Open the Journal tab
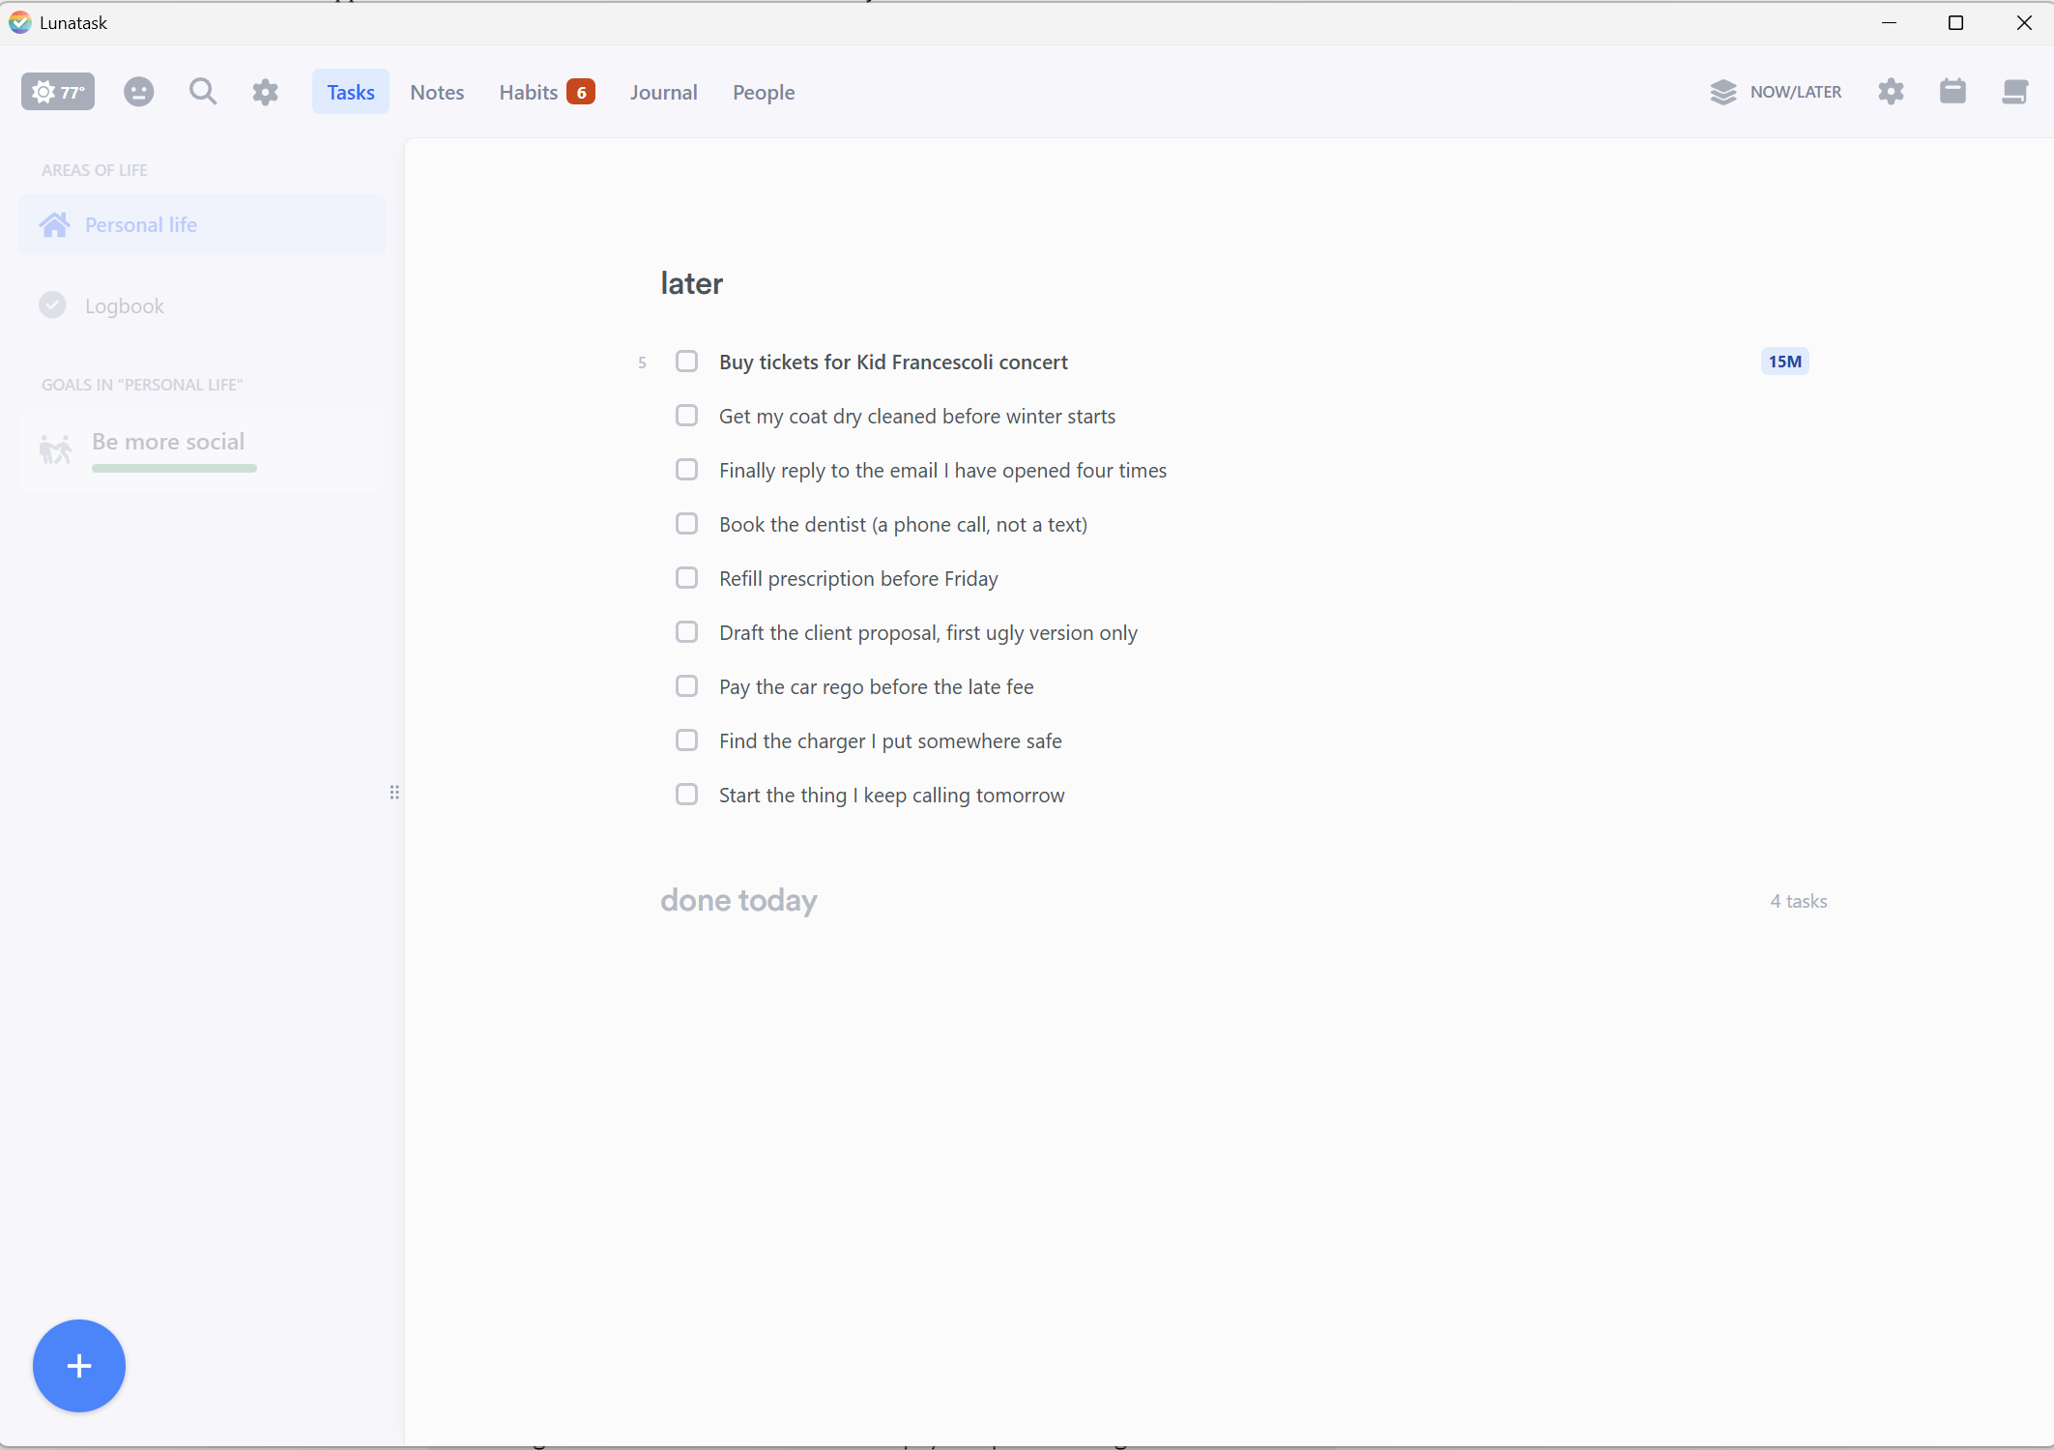 [x=663, y=92]
